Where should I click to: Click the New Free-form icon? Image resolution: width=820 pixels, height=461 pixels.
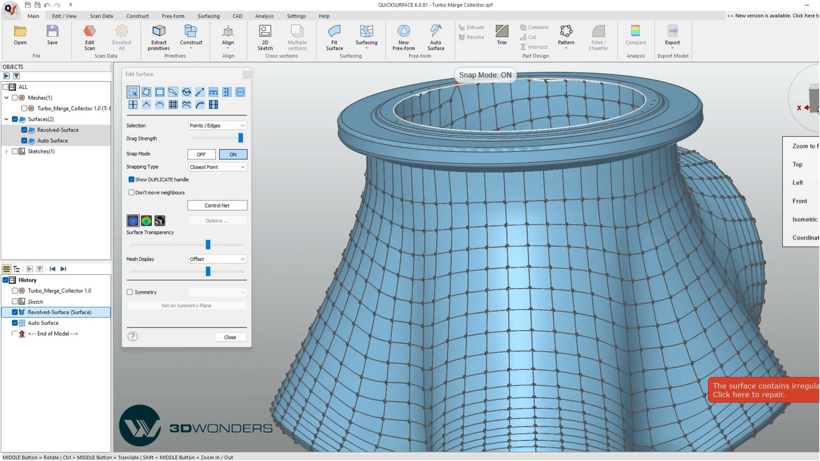click(403, 33)
